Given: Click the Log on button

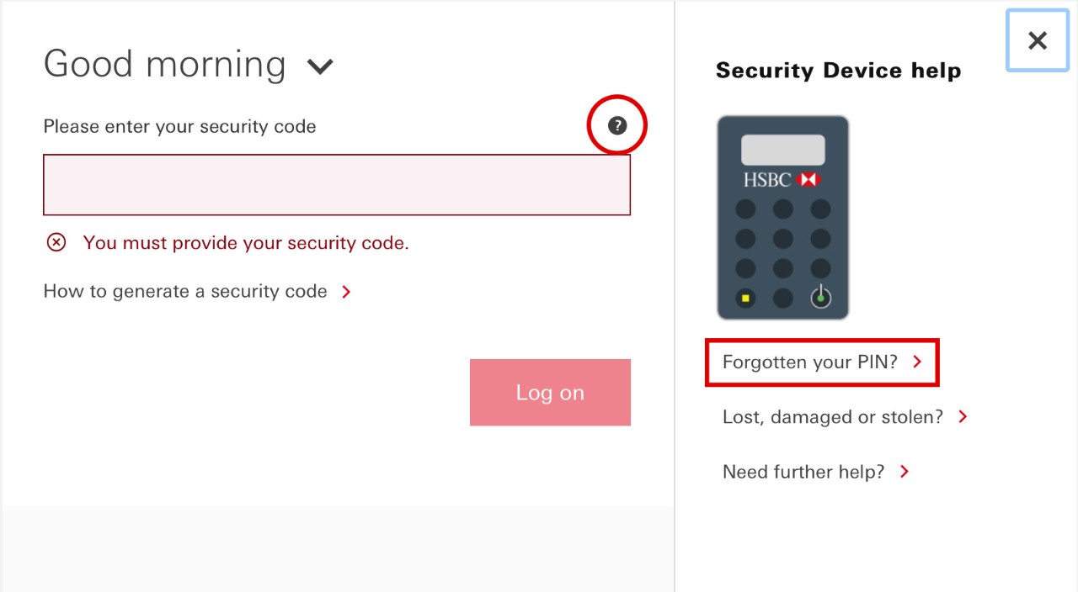Looking at the screenshot, I should tap(550, 393).
